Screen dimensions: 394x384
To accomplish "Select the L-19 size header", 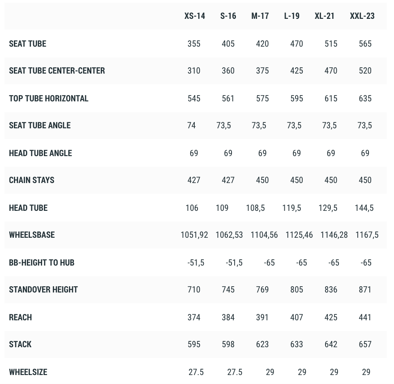I will click(x=292, y=16).
